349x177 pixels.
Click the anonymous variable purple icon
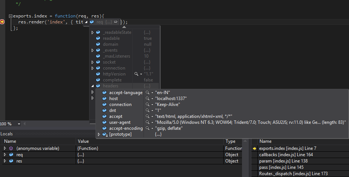(11, 148)
